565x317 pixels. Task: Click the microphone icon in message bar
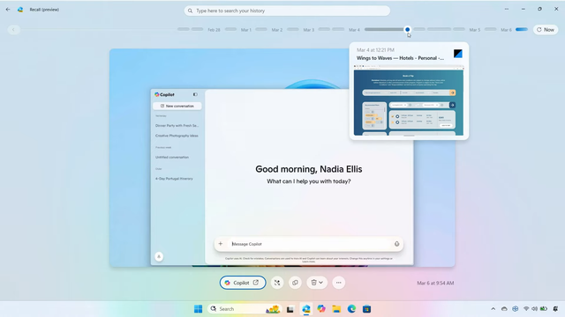pos(396,244)
